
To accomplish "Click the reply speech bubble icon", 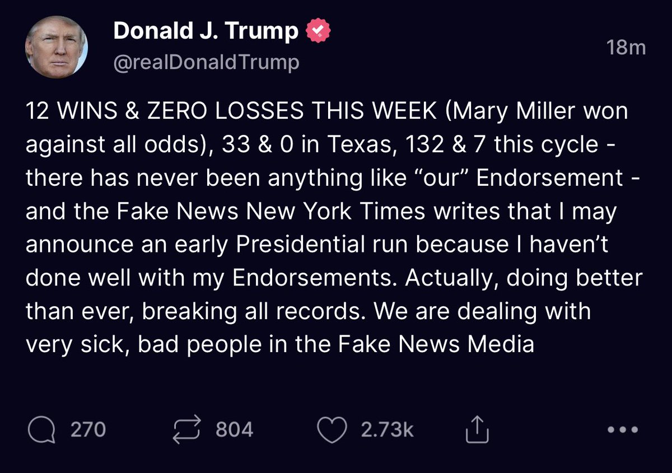I will [41, 430].
